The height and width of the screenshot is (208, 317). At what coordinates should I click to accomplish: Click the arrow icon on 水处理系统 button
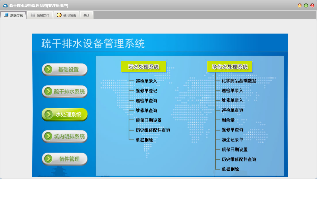(48, 114)
